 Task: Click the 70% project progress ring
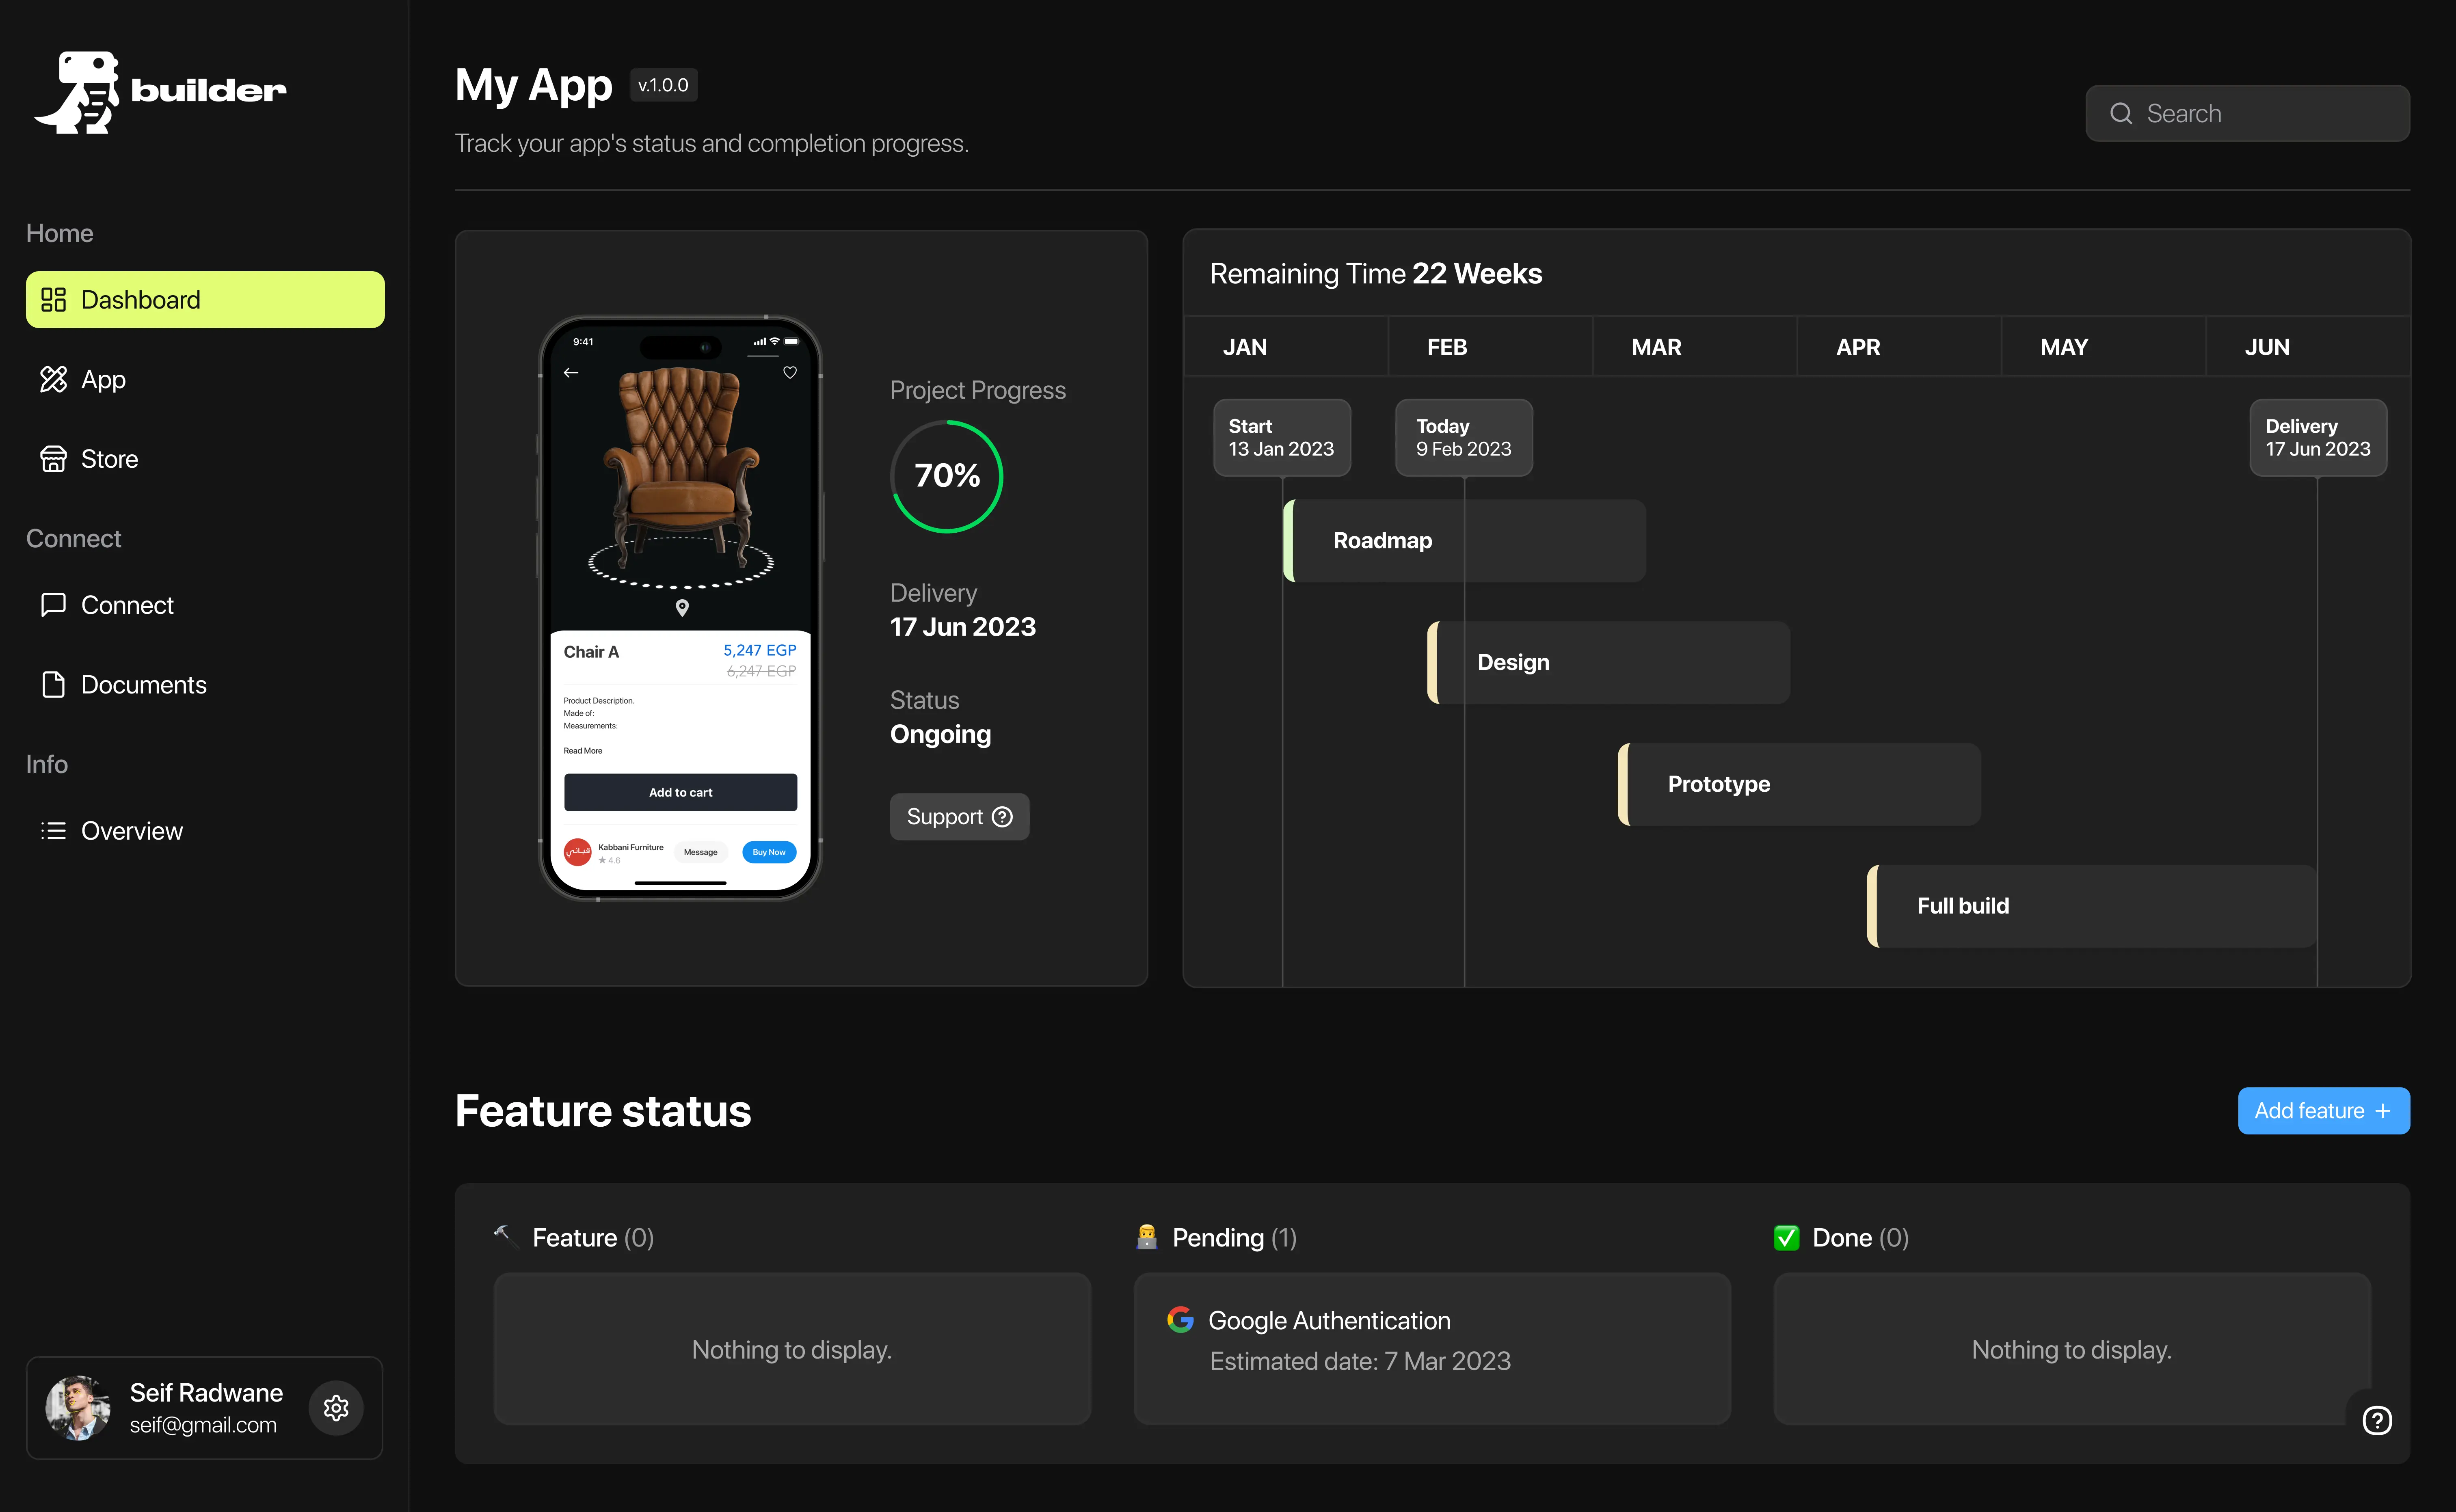coord(946,476)
